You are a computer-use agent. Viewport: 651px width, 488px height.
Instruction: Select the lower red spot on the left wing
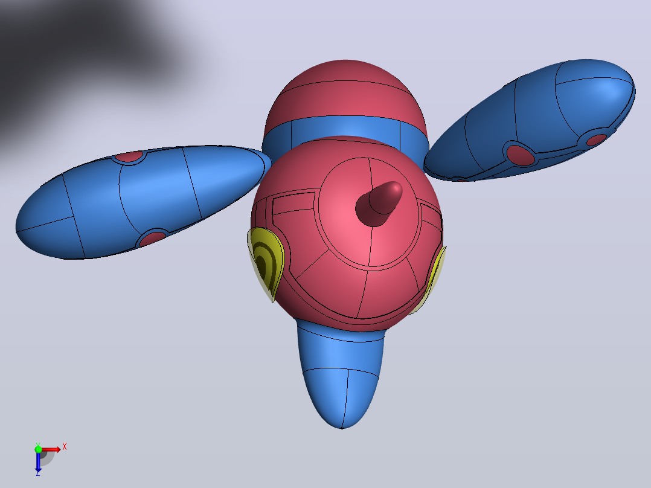coord(152,239)
